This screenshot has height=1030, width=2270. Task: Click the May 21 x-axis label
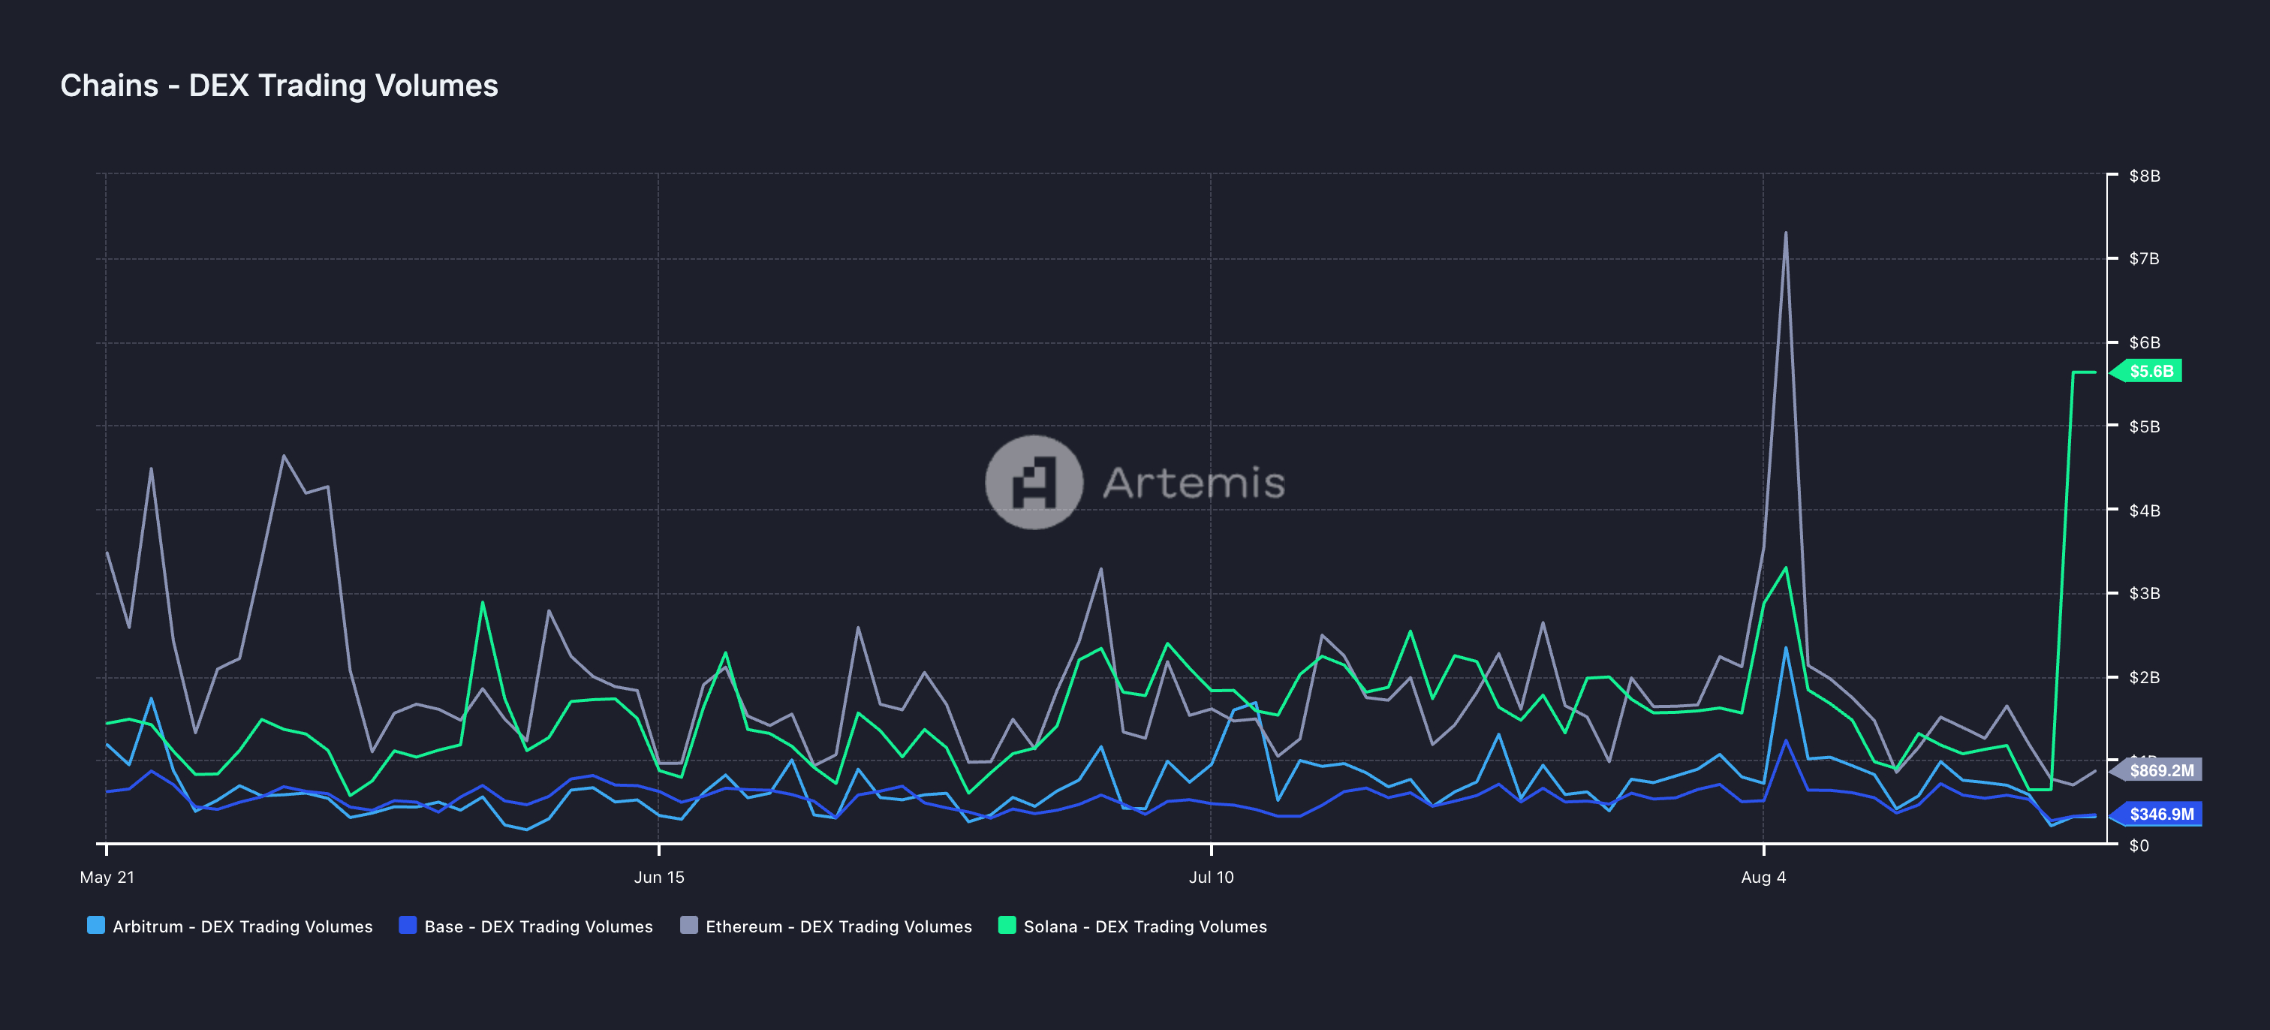click(x=107, y=877)
